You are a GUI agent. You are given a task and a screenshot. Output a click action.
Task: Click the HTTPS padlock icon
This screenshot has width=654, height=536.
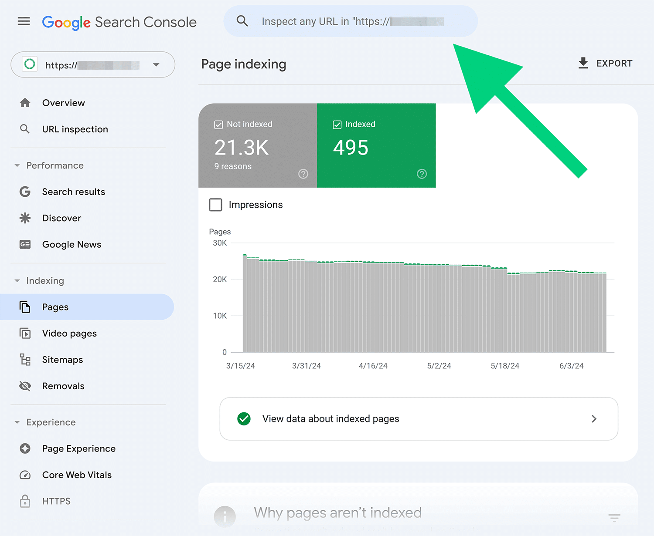pyautogui.click(x=25, y=501)
